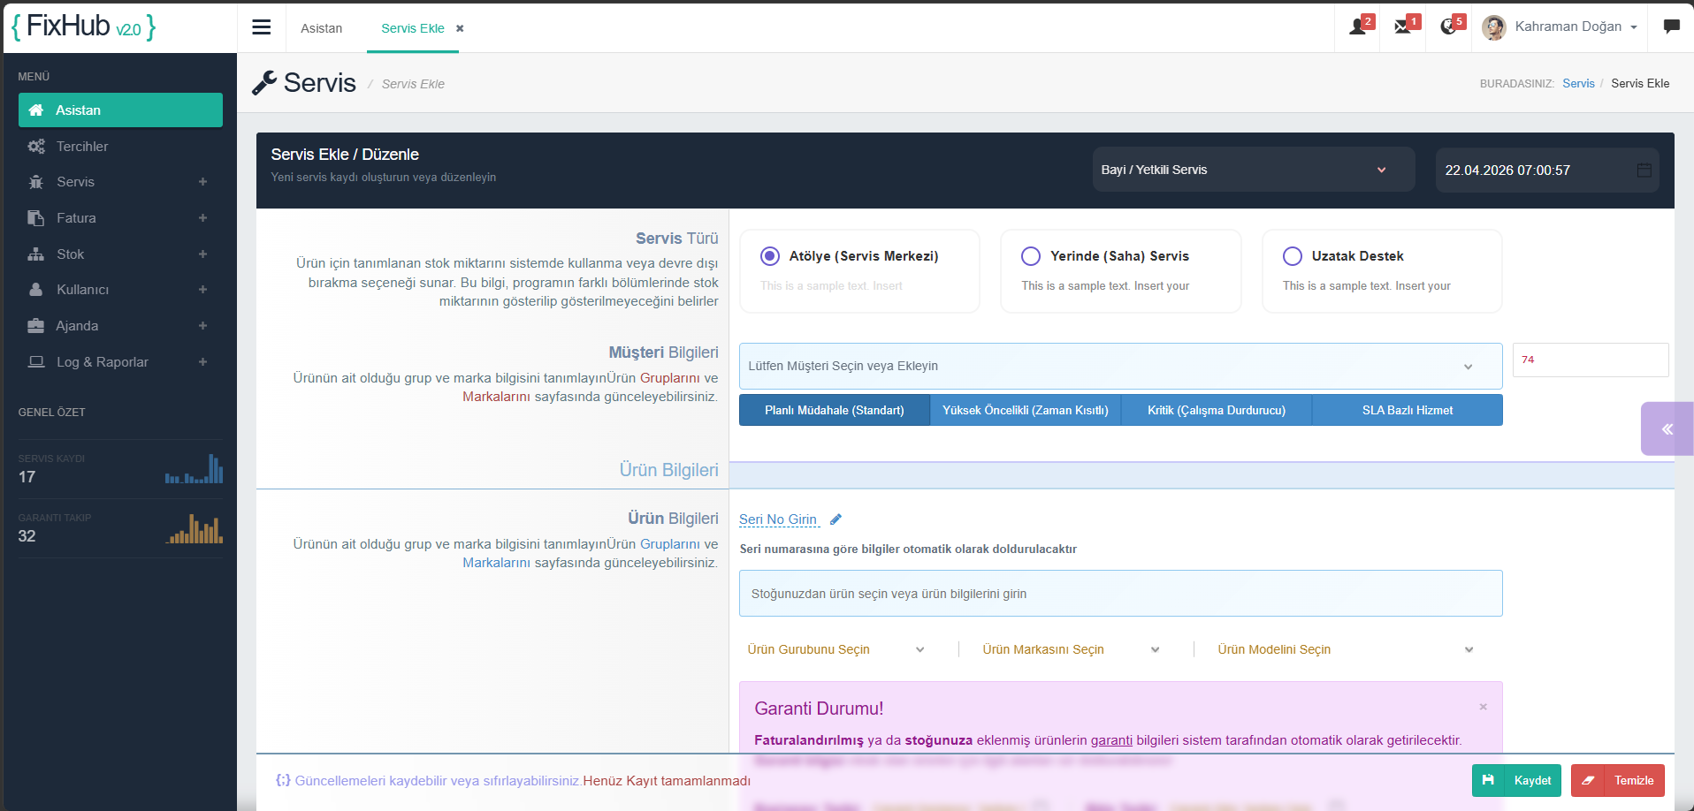Click the Stoğunuzdan ürün seçin input field
The height and width of the screenshot is (811, 1694).
coord(1120,594)
